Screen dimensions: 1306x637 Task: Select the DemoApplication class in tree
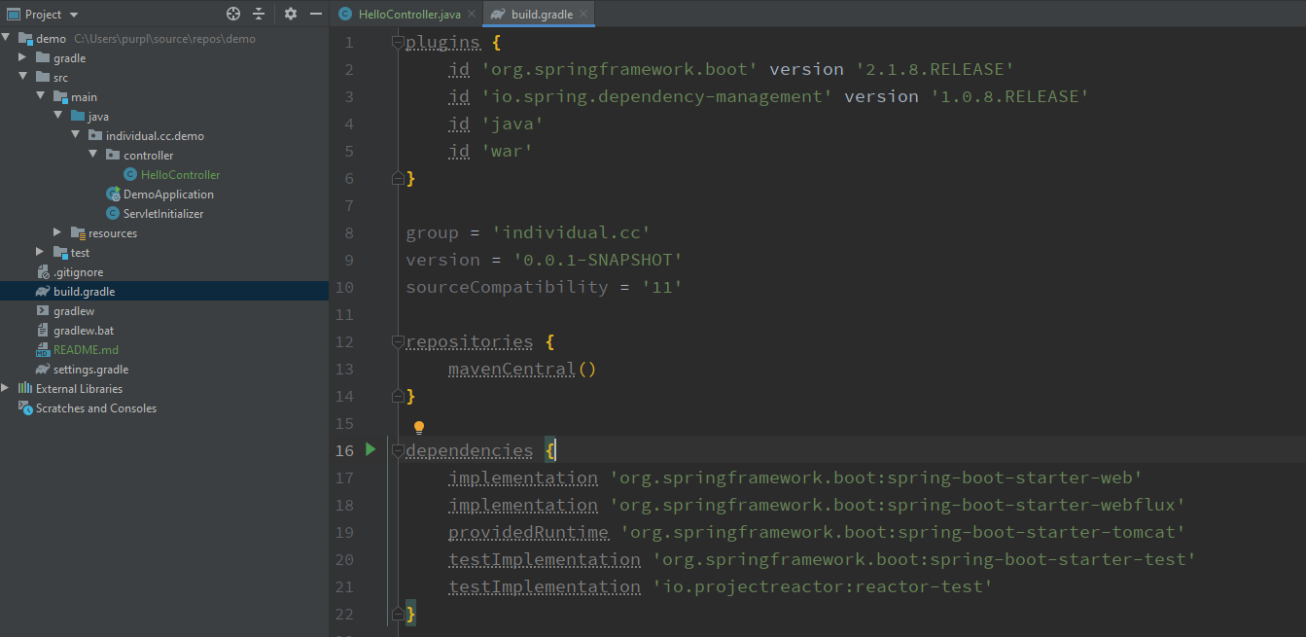[x=167, y=195]
